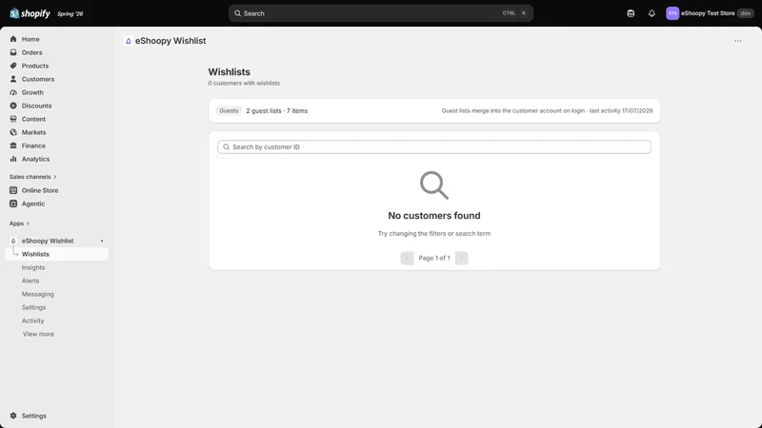Open Activity sub-item

click(x=32, y=321)
